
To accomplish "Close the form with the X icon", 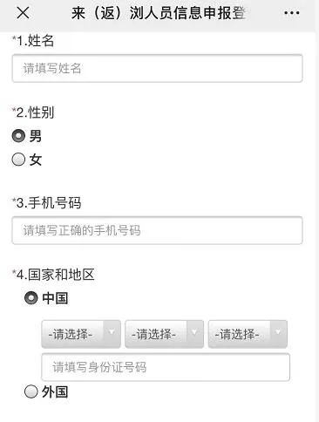I will (23, 13).
